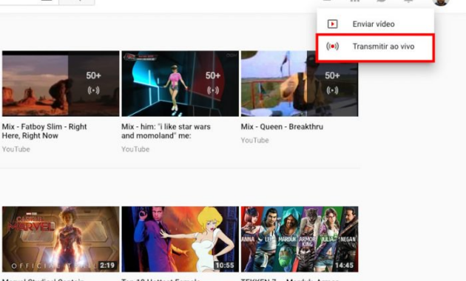Viewport: 466px width, 281px height.
Task: Open the star wars and momoland mix thumbnail
Action: [x=180, y=84]
